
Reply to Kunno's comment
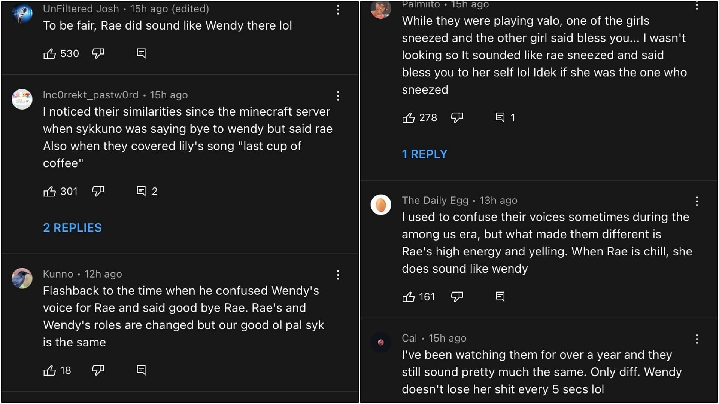click(x=141, y=370)
